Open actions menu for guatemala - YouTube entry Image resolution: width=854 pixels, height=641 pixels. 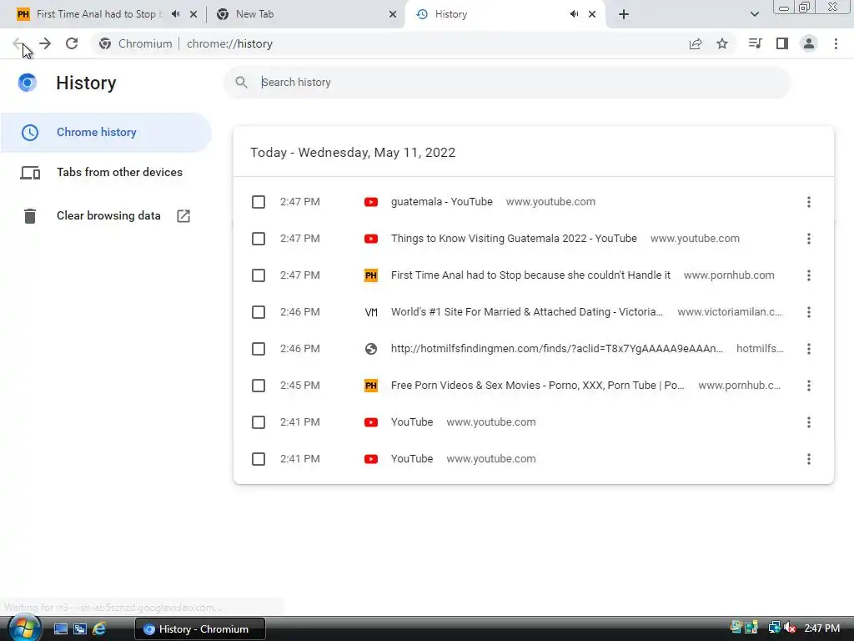[809, 202]
